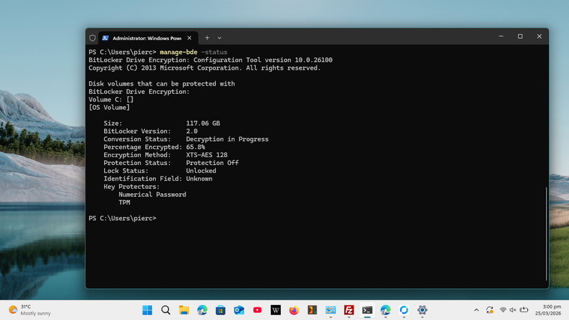Open the YouTube taskbar app
The width and height of the screenshot is (569, 320).
(x=257, y=310)
